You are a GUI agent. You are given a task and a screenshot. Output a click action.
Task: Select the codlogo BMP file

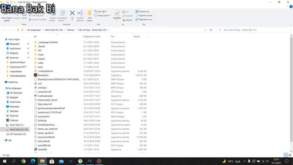[42, 88]
